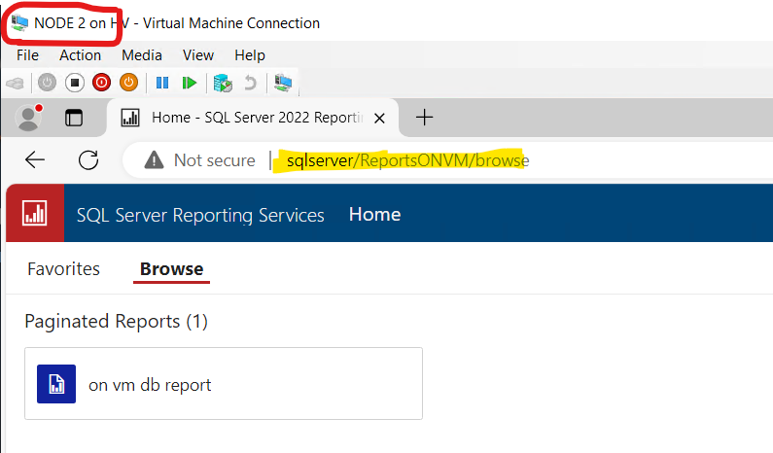The height and width of the screenshot is (453, 773).
Task: Open the View menu
Action: 198,55
